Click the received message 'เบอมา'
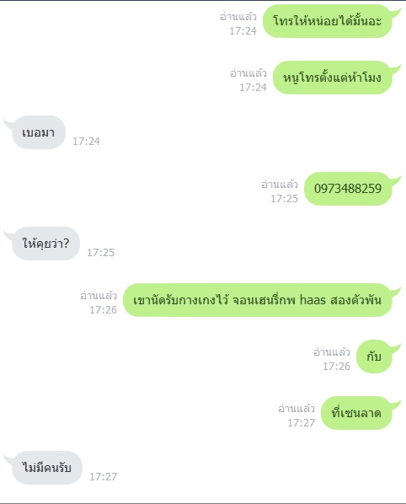The height and width of the screenshot is (504, 406). [39, 132]
